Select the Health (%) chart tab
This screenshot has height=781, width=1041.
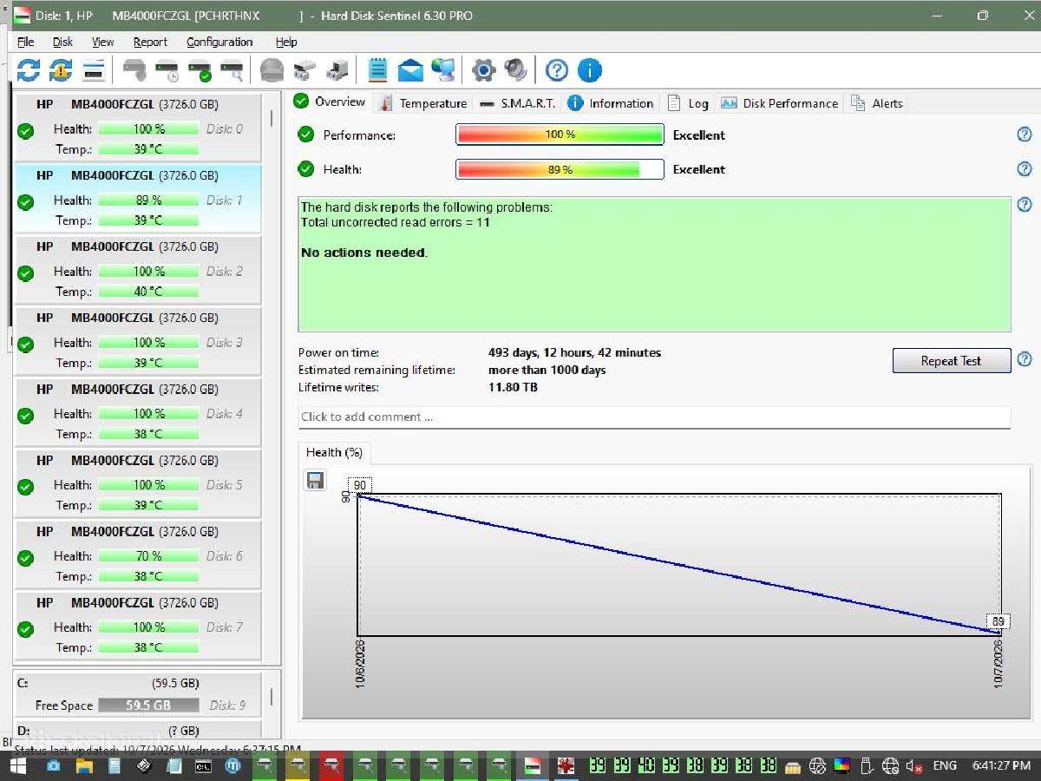click(x=334, y=452)
